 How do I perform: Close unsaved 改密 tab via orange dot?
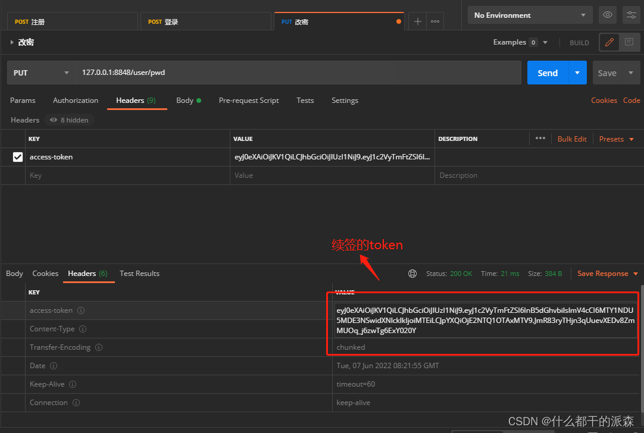(398, 22)
